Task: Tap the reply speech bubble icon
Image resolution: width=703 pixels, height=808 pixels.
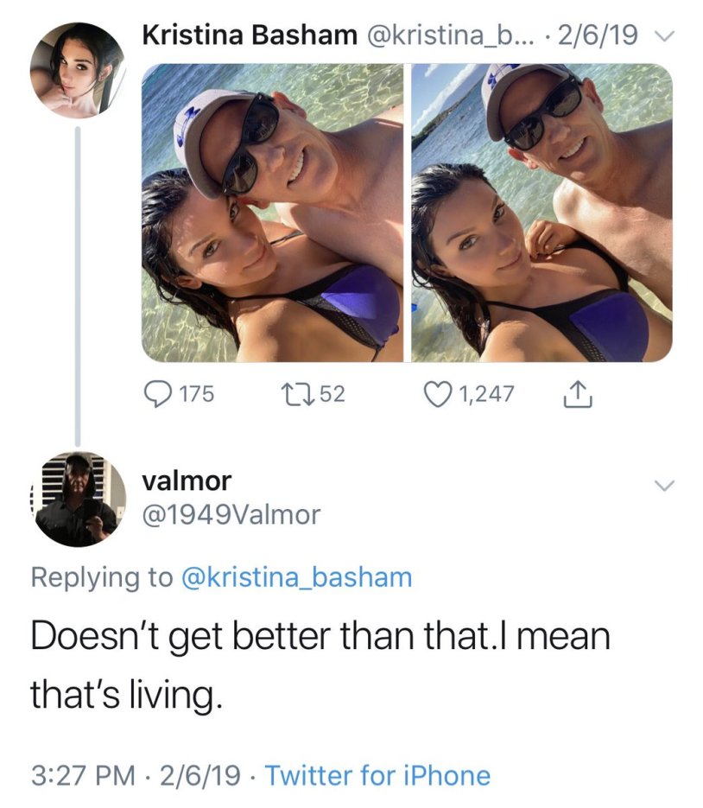Action: [x=159, y=394]
